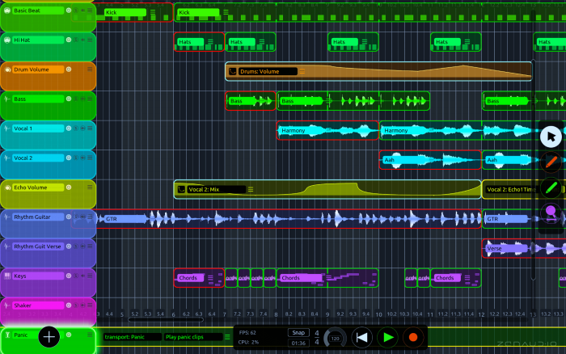Image resolution: width=566 pixels, height=354 pixels.
Task: Click the curve icon in Drums: Volume clip
Action: (233, 71)
